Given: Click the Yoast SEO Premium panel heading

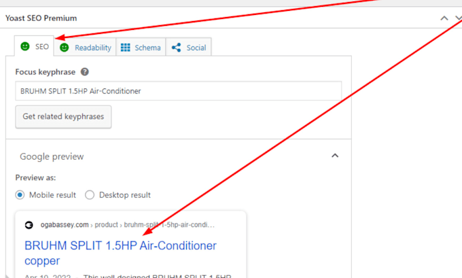Looking at the screenshot, I should tap(41, 18).
